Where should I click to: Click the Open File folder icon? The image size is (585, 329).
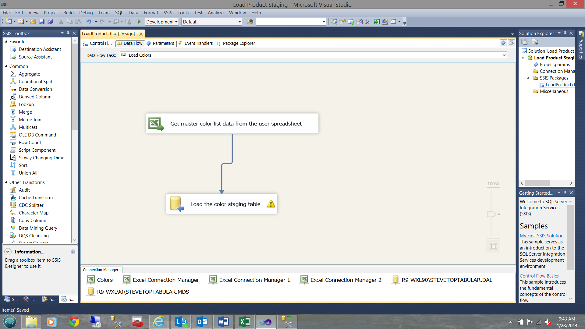(x=33, y=22)
